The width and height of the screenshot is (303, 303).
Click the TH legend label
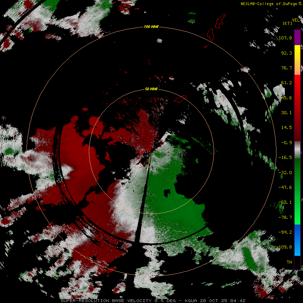pyautogui.click(x=289, y=262)
